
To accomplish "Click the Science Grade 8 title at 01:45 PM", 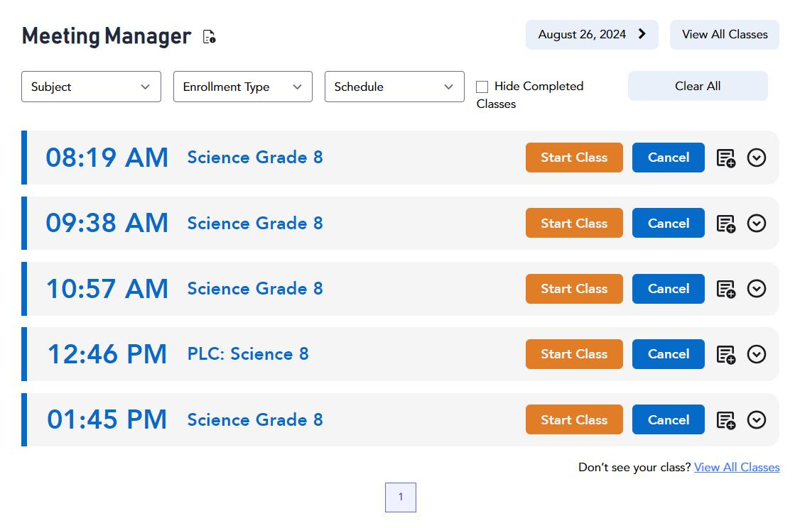I will [255, 419].
